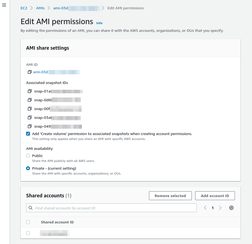Image resolution: width=252 pixels, height=244 pixels.
Task: Copy snapshot ID snap-0d8 using copy icon
Action: [x=30, y=100]
